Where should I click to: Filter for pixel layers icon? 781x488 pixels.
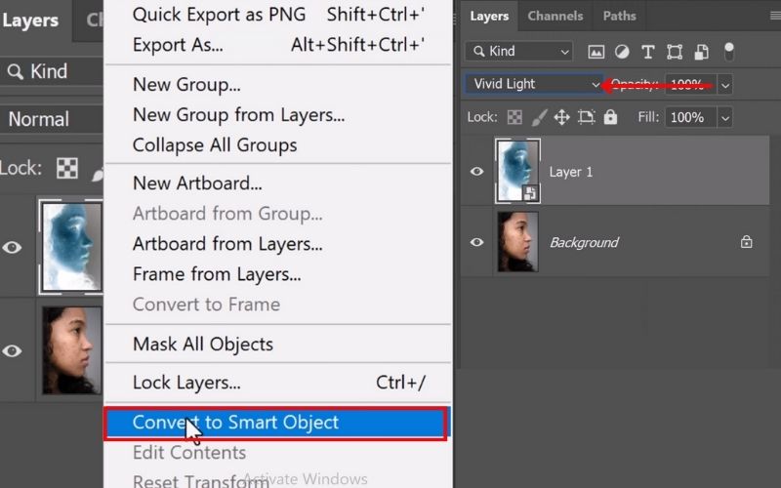(596, 52)
